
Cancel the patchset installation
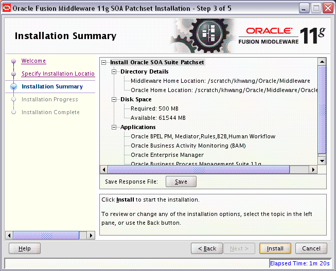click(311, 248)
